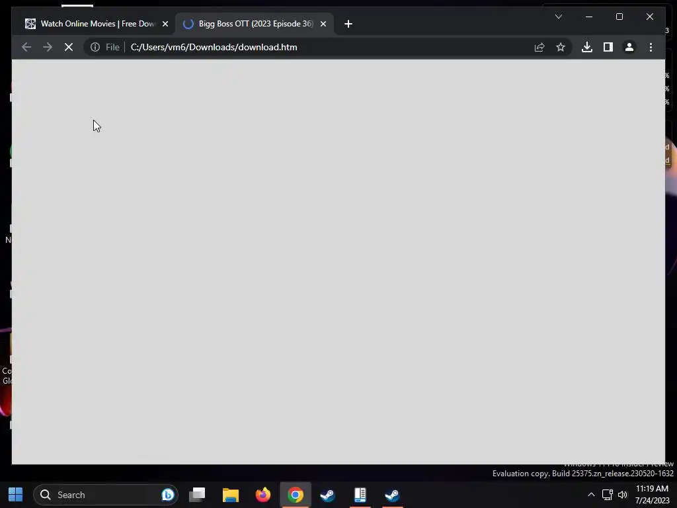Screen dimensions: 677x508
Task: Open Chrome three-dot menu
Action: click(x=651, y=47)
